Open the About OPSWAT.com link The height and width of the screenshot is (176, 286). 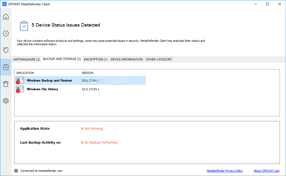(x=266, y=171)
